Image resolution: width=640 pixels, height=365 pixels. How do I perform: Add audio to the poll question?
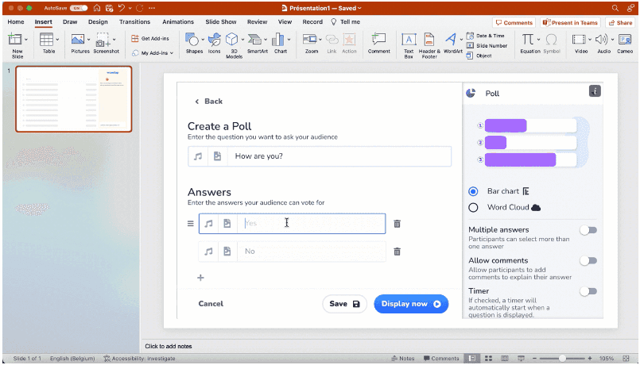[x=198, y=156]
